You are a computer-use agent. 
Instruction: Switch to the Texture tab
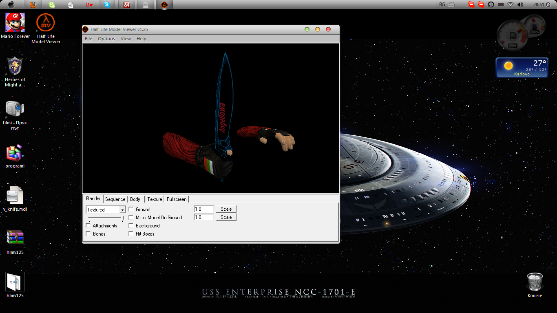pos(155,199)
